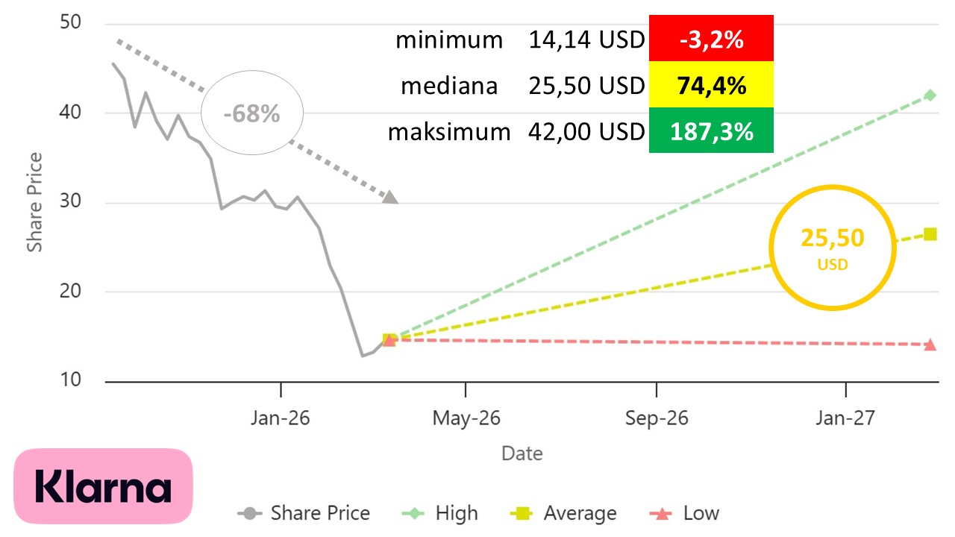Toggle the Share Price legend entry
The image size is (955, 537).
coord(304,513)
